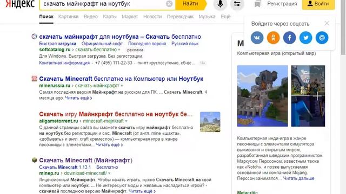Activate voice search microphone icon
This screenshot has height=194, width=346.
coord(220,4)
